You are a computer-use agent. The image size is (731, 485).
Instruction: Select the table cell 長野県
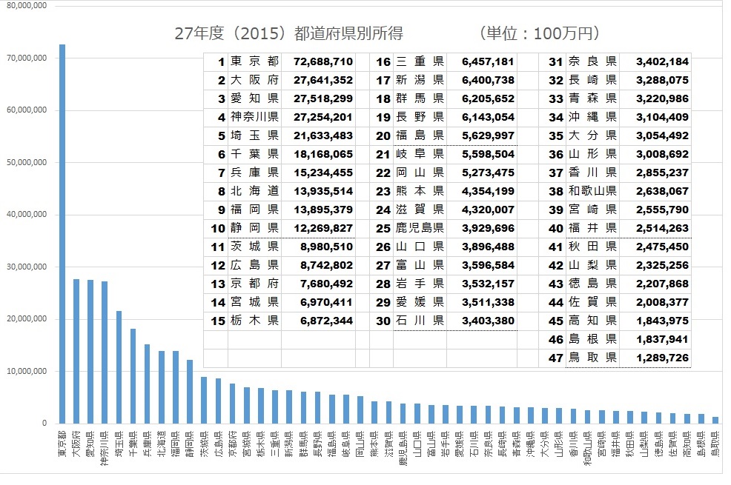coord(420,117)
